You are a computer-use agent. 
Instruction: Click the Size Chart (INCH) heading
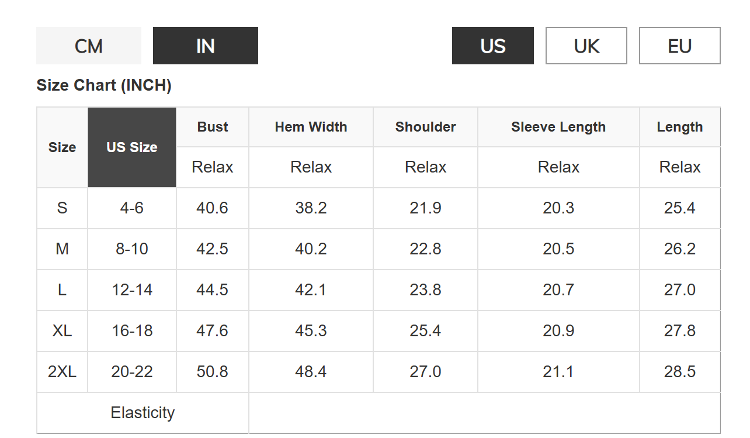(104, 85)
